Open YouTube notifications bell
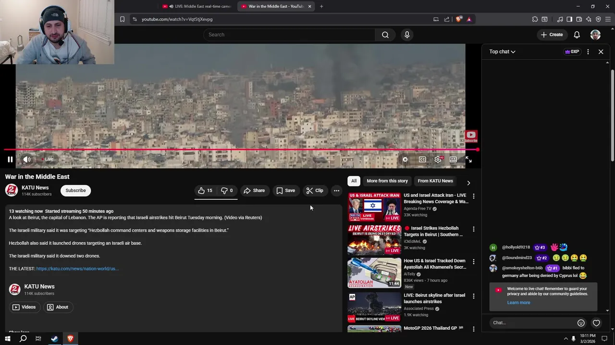Viewport: 615px width, 345px height. [x=577, y=34]
